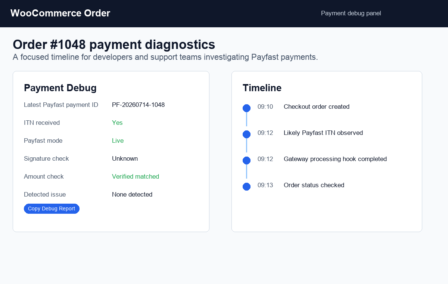Click the Order status checked entry
This screenshot has width=448, height=284.
coord(314,185)
